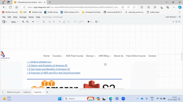
Task: Open the Help menu
Action: click(38, 17)
